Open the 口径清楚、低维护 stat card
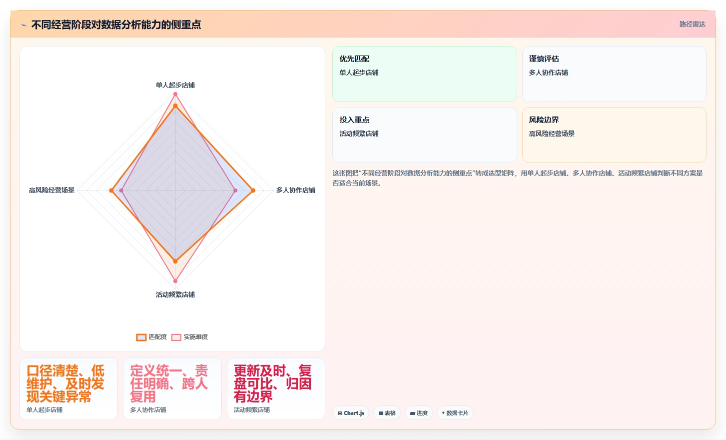Viewport: 726px width, 440px height. [x=69, y=388]
